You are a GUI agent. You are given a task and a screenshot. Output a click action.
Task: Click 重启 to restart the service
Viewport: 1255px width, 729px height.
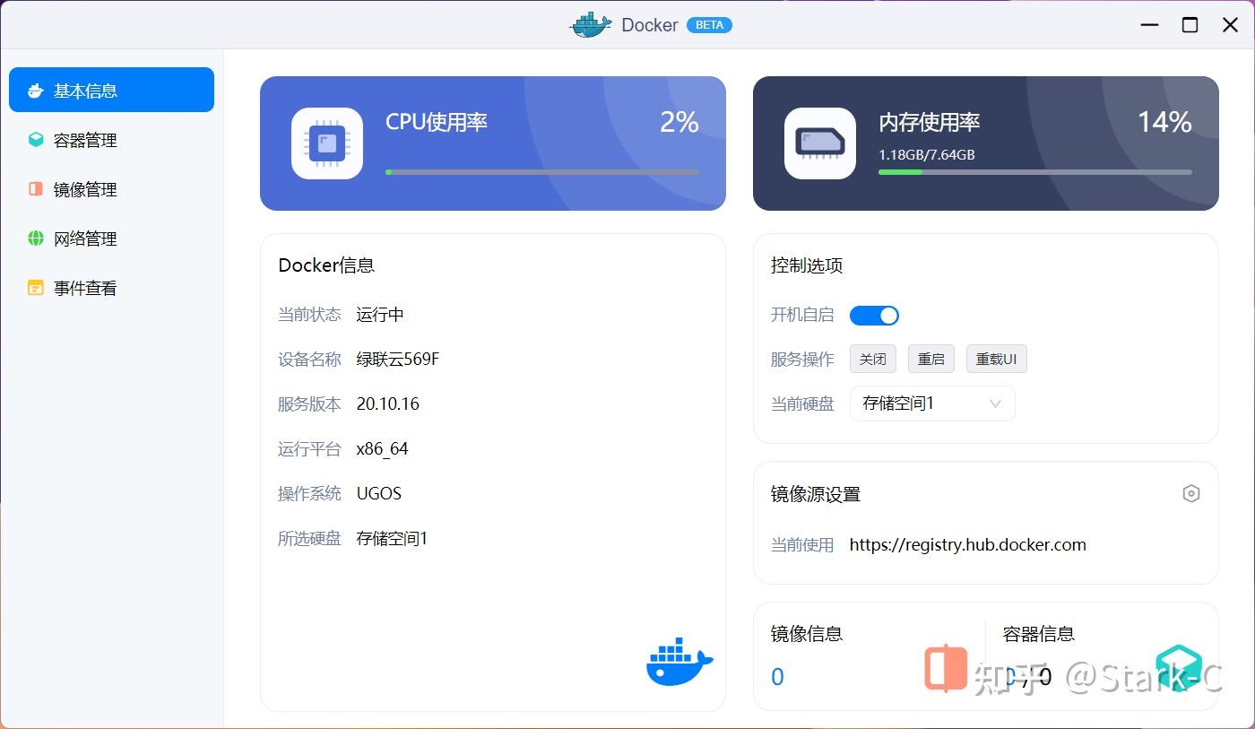[930, 359]
